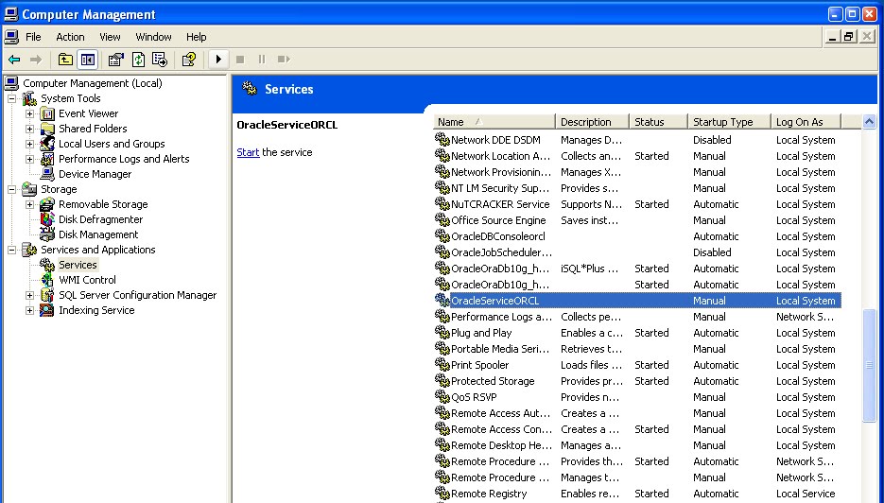The height and width of the screenshot is (503, 884).
Task: Open the Help menu
Action: coord(197,37)
